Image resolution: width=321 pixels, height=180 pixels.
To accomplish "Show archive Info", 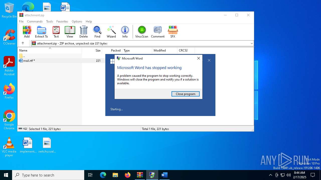I will point(125,32).
